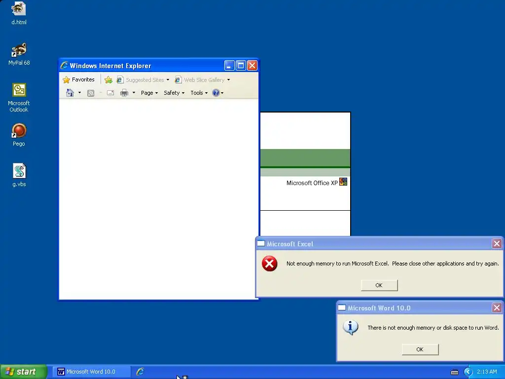Select the Pego desktop shortcut
The height and width of the screenshot is (379, 505).
19,134
